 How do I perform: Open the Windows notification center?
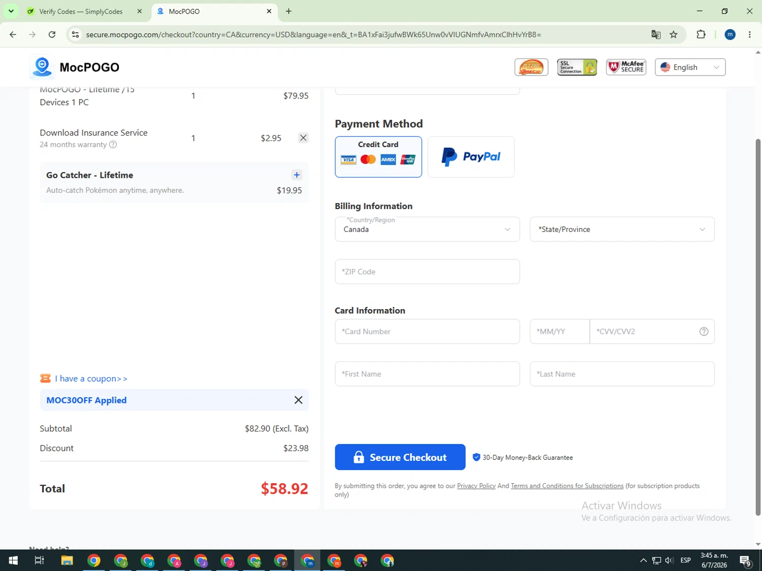(745, 560)
